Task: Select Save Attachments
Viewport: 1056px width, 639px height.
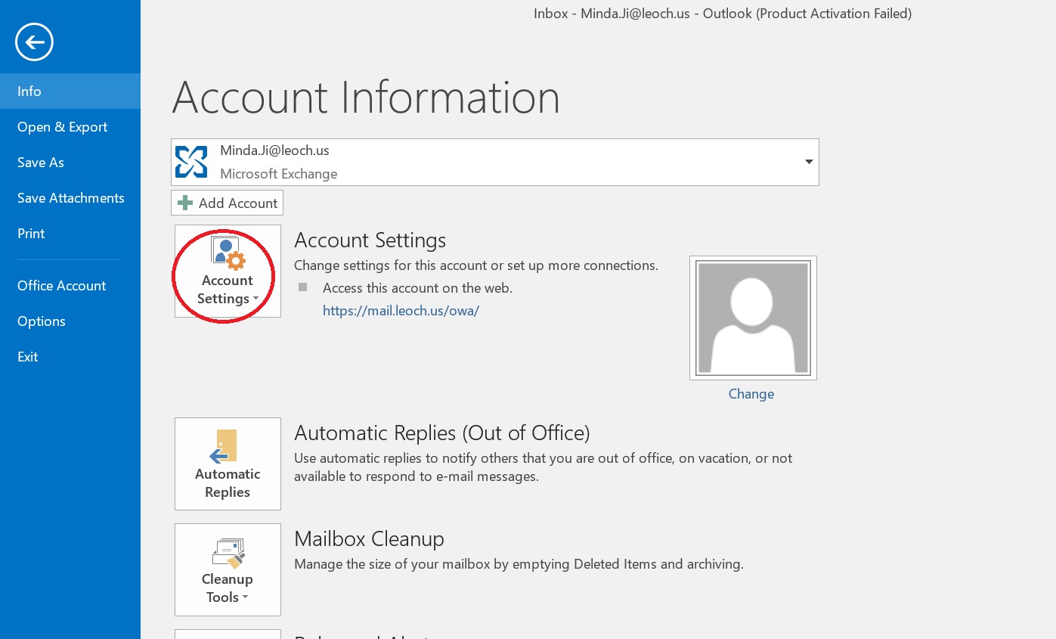Action: (x=70, y=198)
